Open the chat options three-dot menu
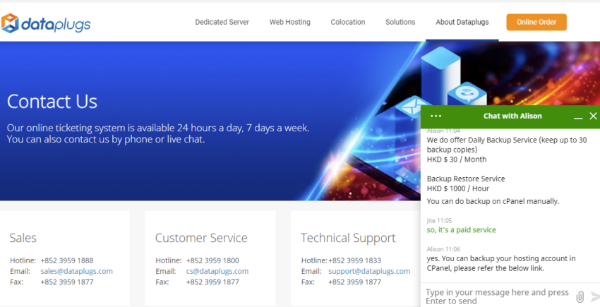 (x=436, y=116)
